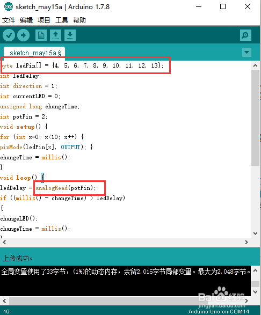The image size is (261, 315).
Task: Click the 'int potPin = 2;' line
Action: [24, 117]
